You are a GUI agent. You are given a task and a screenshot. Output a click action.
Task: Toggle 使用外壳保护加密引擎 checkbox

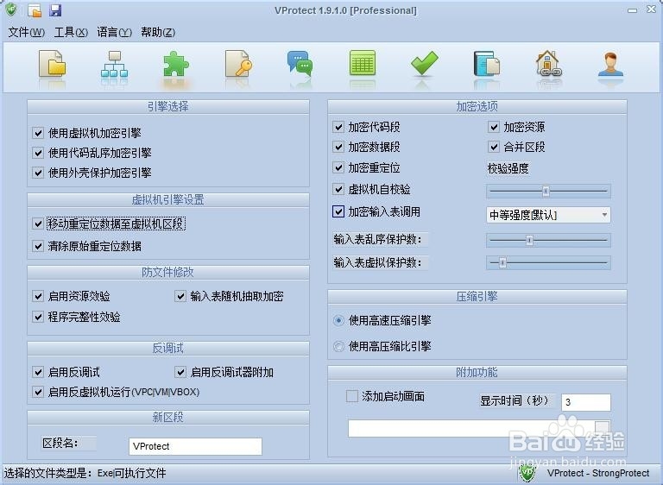point(38,173)
